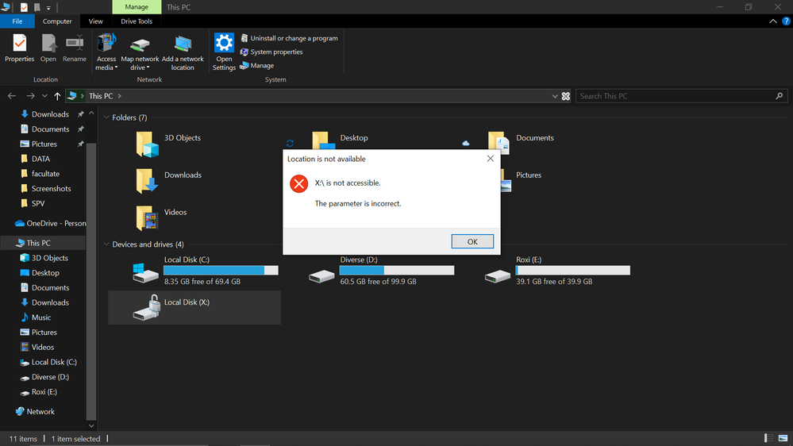Click the Rename ribbon icon

[75, 48]
